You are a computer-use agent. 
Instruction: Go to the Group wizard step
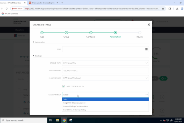66,32
